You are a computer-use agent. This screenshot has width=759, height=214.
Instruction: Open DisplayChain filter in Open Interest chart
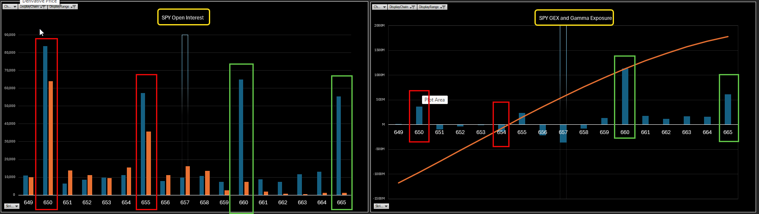33,7
